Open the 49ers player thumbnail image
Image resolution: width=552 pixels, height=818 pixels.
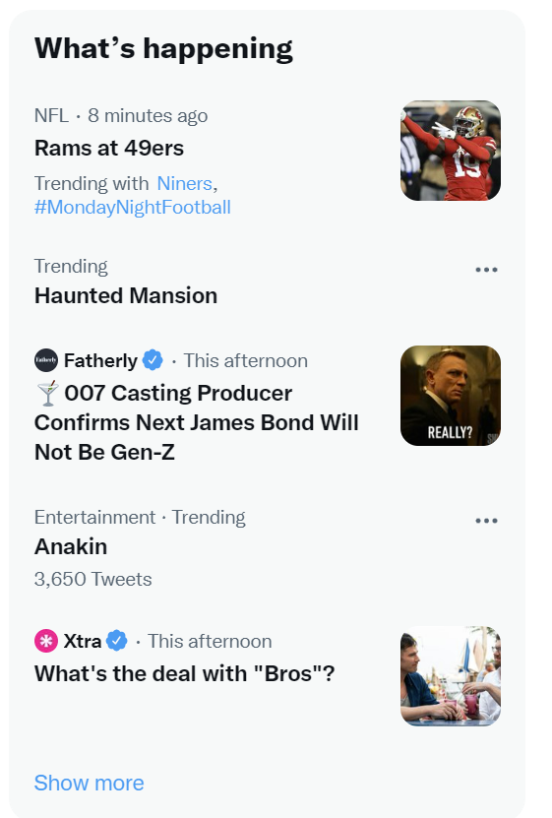coord(451,151)
